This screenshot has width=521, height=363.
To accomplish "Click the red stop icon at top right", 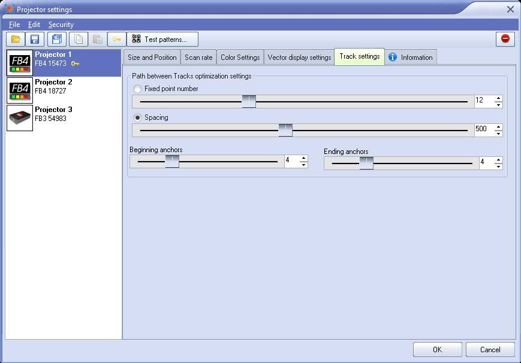I will click(505, 39).
